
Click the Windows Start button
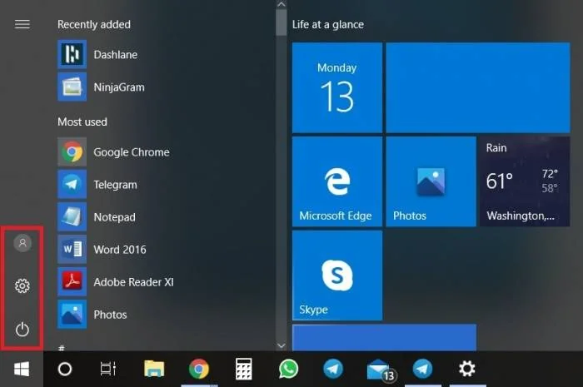22,370
